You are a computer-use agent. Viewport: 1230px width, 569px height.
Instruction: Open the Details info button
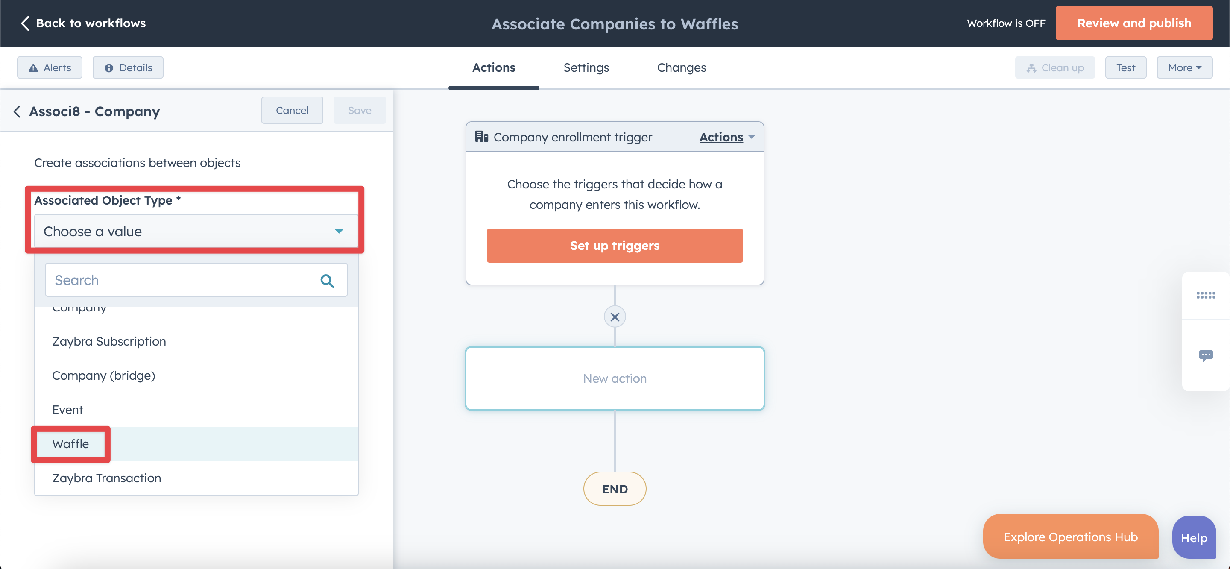click(x=128, y=68)
